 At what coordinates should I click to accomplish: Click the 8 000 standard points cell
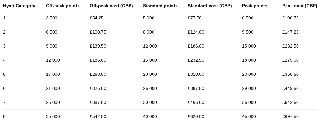point(149,32)
